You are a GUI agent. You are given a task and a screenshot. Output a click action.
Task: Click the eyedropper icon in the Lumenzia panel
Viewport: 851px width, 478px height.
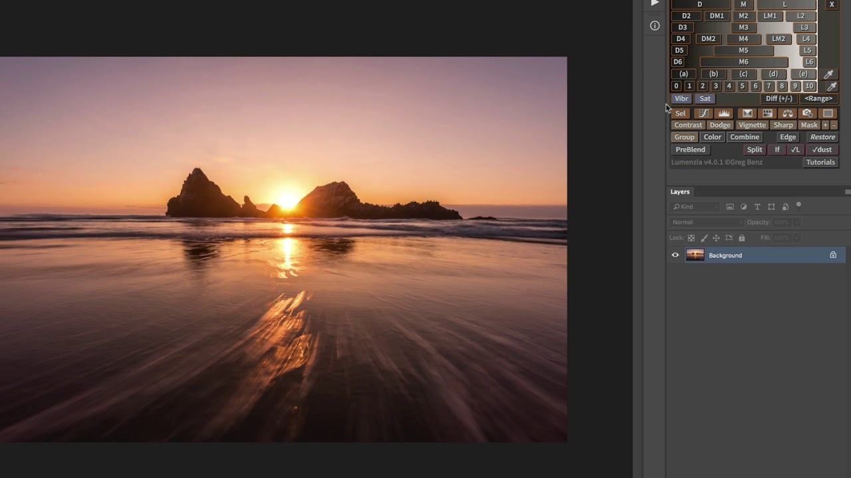tap(829, 74)
